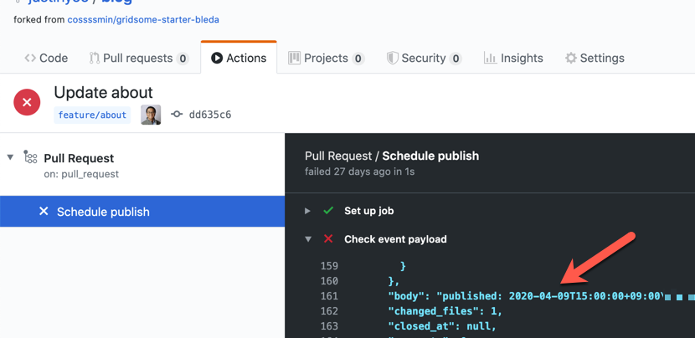Click the feature/about branch label
695x338 pixels.
[92, 115]
